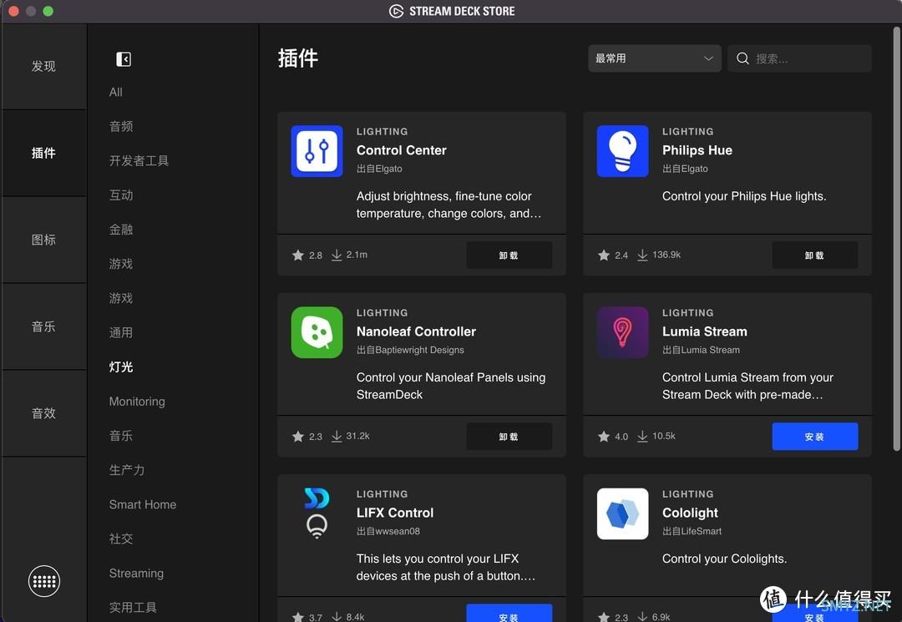Click author 出自wwsean08

[388, 531]
